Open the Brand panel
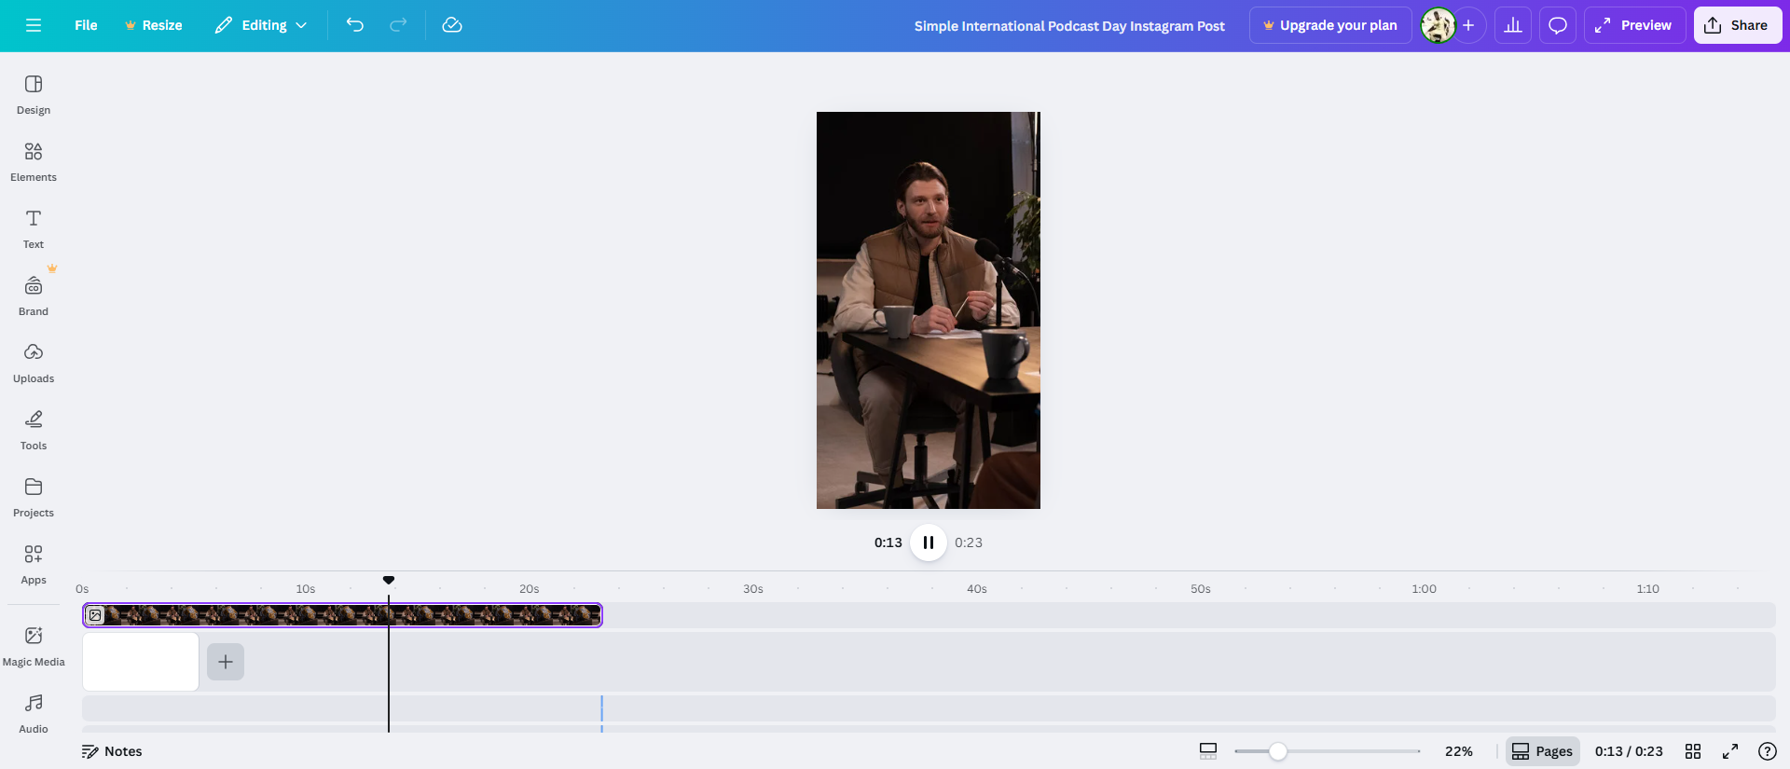 pos(34,295)
